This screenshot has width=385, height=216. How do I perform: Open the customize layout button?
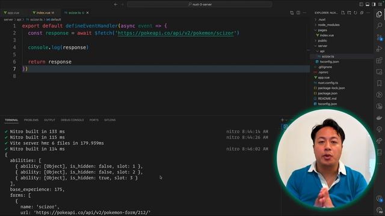380,4
